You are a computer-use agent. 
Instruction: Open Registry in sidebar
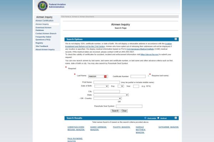click(39, 43)
